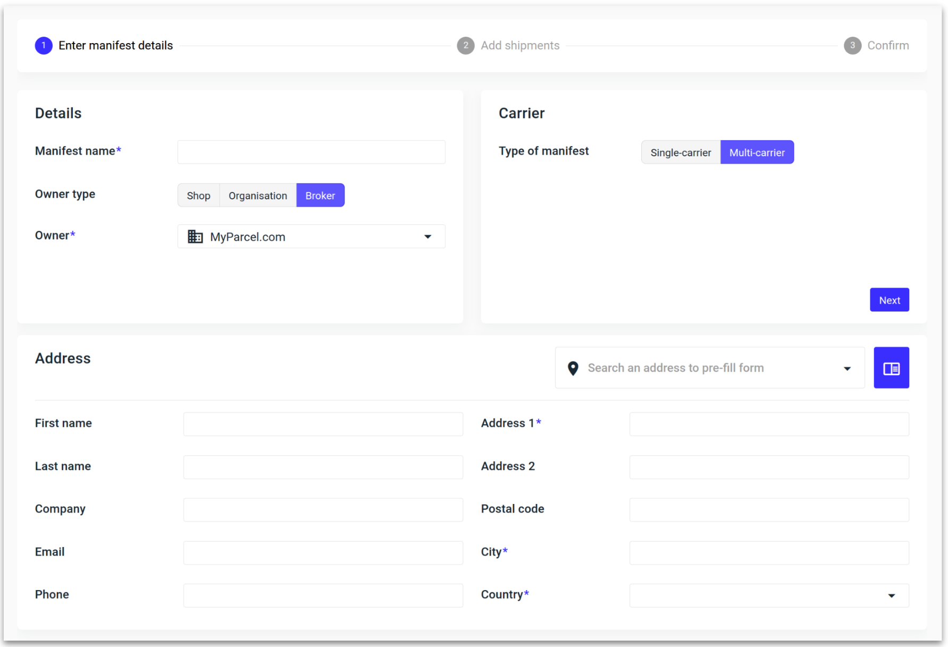This screenshot has width=948, height=647.
Task: Open the Owner dropdown arrow
Action: tap(427, 237)
